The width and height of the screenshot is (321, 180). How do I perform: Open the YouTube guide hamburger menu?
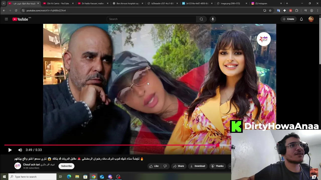(x=6, y=19)
